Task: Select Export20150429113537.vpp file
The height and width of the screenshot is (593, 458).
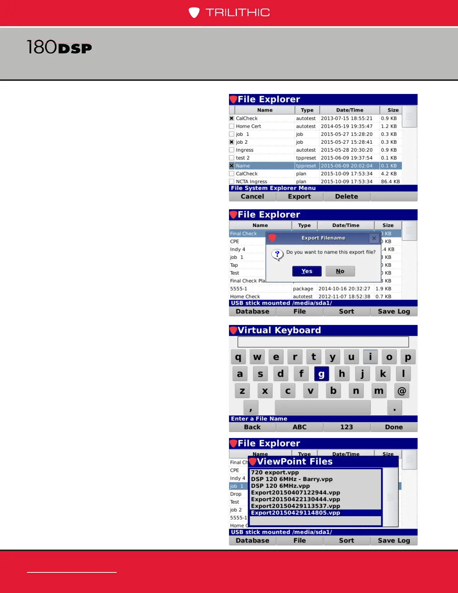Action: 315,506
